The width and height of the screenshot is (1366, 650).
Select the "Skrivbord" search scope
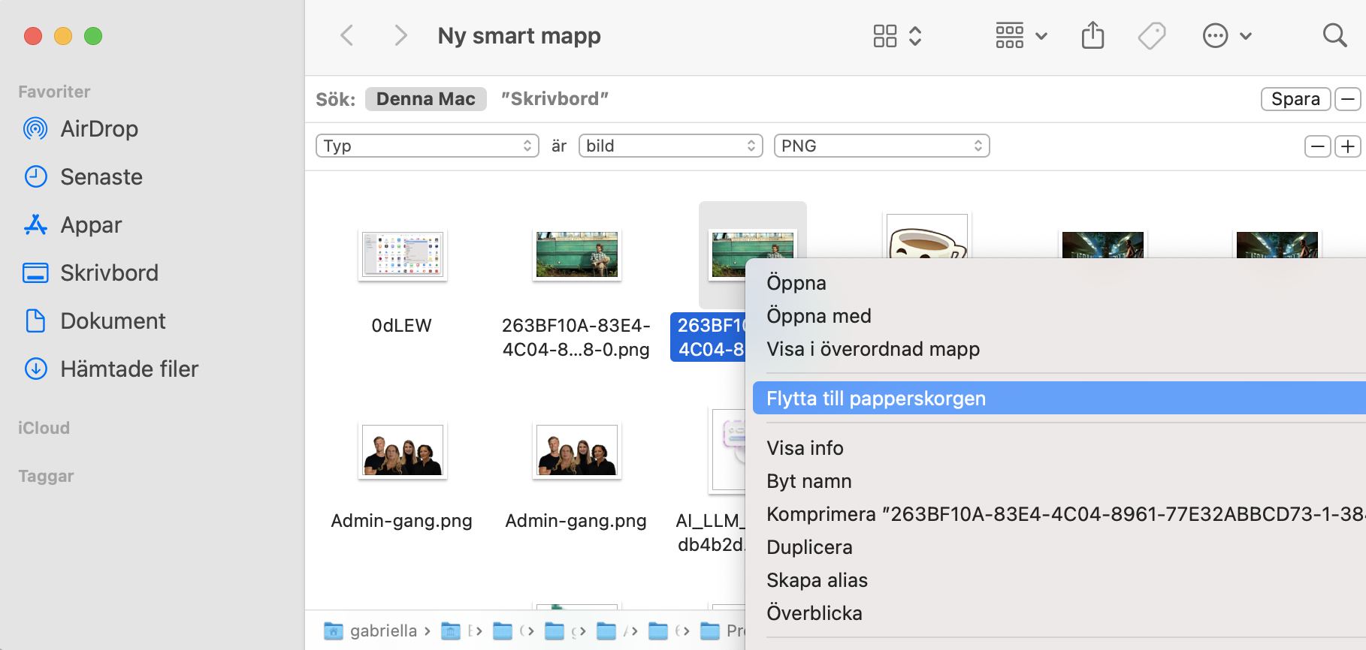tap(555, 99)
